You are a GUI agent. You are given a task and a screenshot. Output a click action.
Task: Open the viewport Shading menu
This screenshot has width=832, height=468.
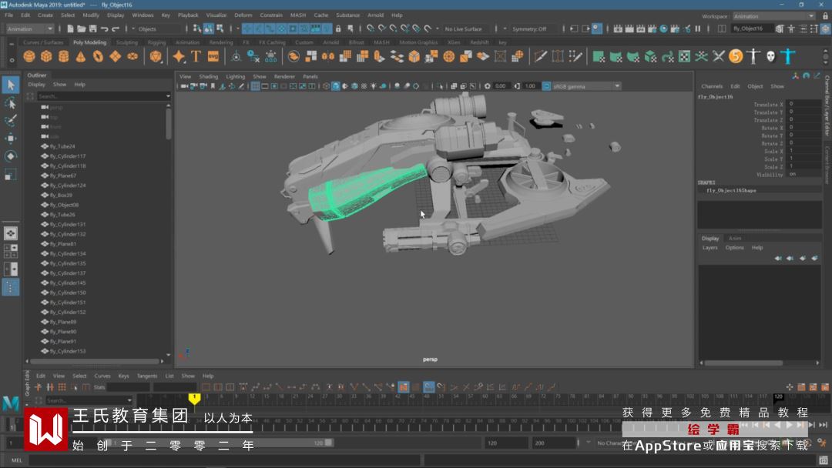pos(209,76)
